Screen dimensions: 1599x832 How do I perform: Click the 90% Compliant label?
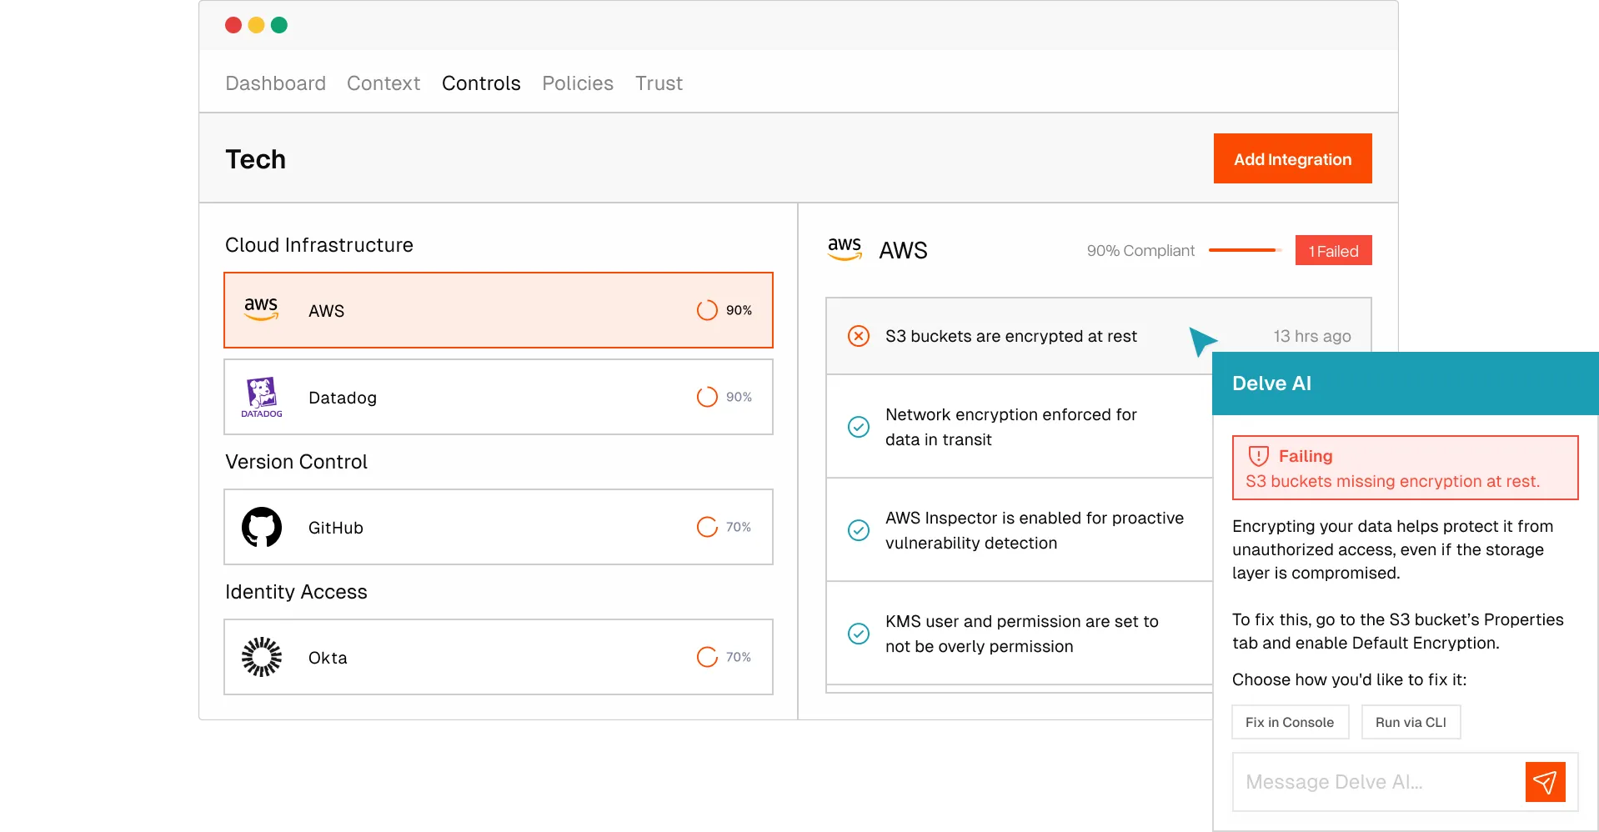[x=1140, y=251]
